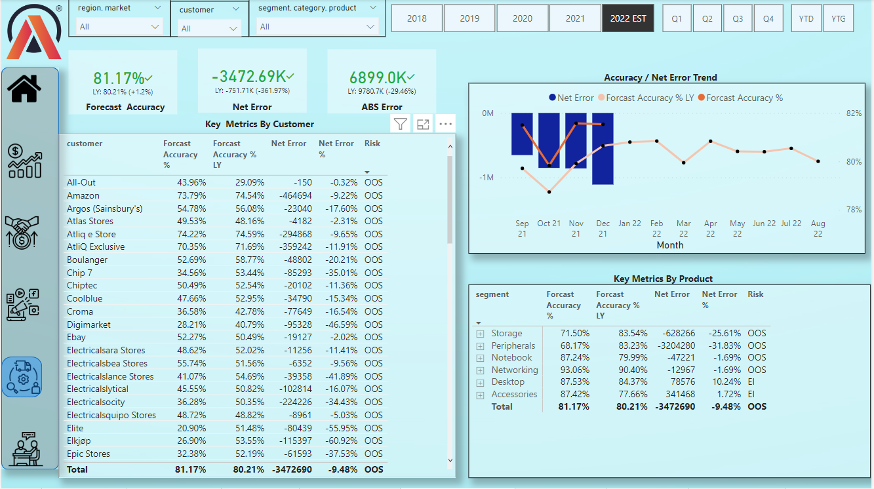Select the 2021 year button

tap(575, 18)
